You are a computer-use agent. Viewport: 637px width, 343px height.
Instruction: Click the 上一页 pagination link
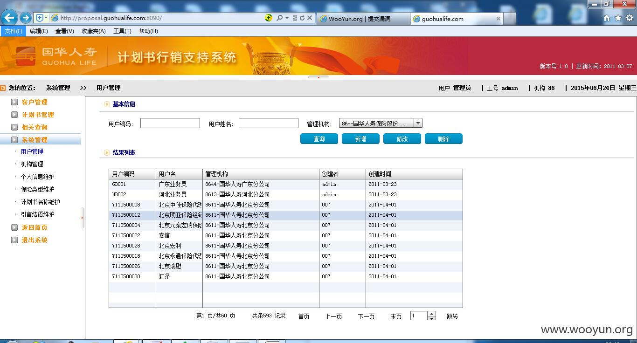click(x=333, y=316)
